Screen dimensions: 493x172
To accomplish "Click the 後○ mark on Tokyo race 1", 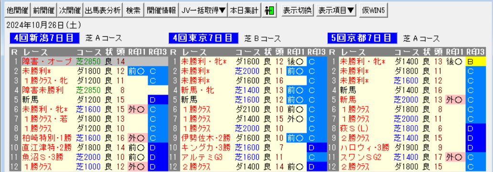I will [296, 62].
